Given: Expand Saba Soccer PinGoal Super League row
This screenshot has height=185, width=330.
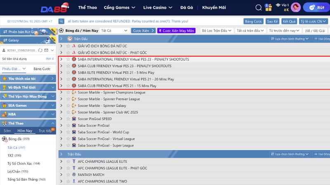Looking at the screenshot, I should tap(61, 146).
